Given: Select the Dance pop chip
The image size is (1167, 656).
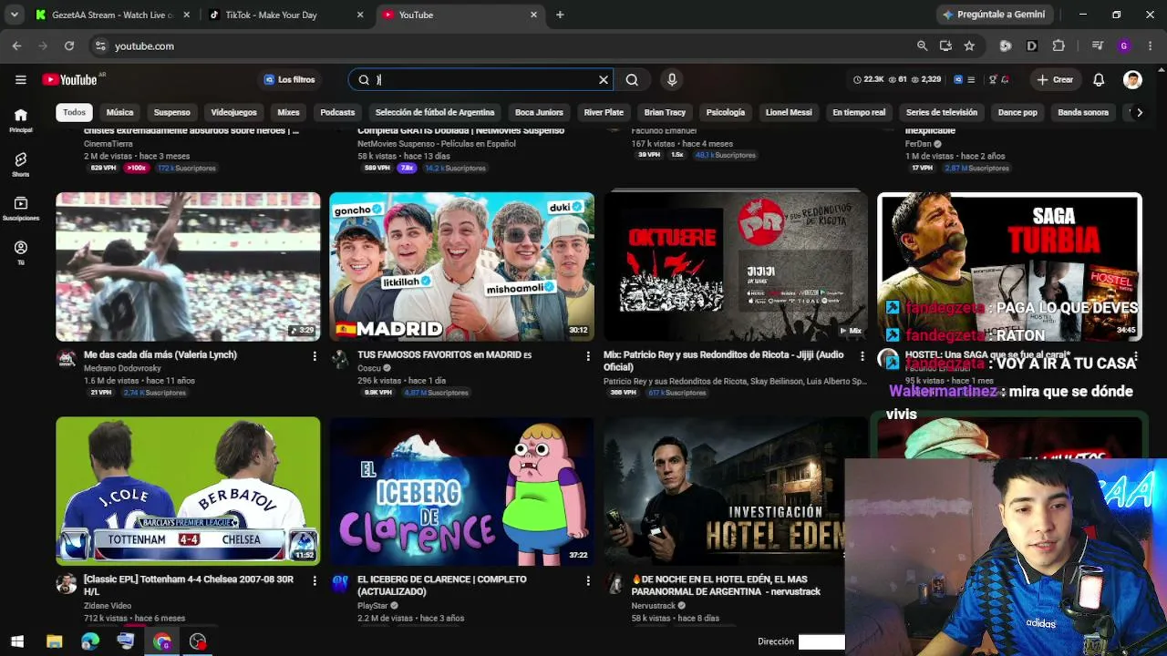Looking at the screenshot, I should point(1017,113).
